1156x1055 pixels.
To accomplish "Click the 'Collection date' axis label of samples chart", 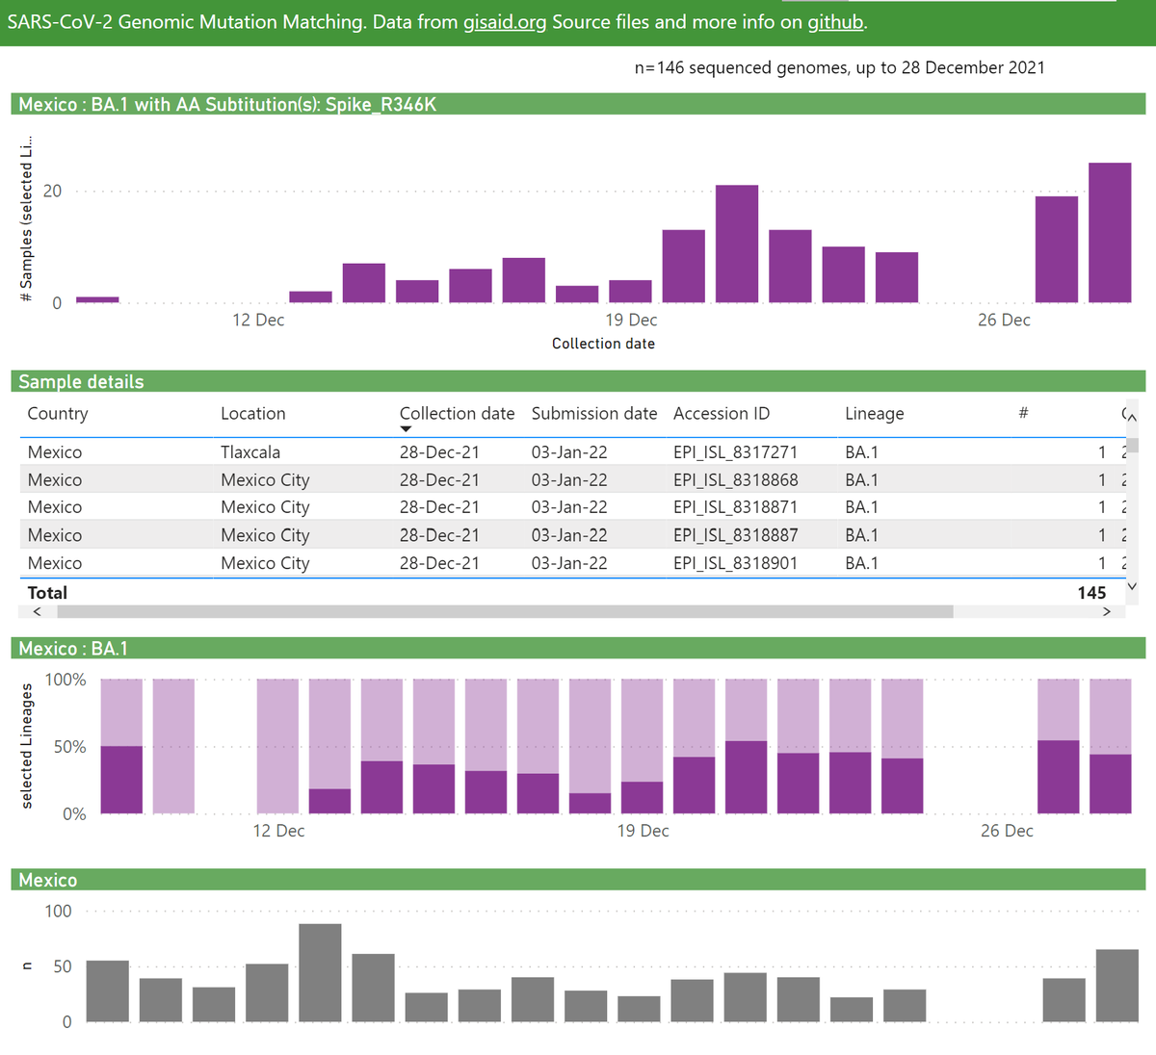I will click(603, 344).
